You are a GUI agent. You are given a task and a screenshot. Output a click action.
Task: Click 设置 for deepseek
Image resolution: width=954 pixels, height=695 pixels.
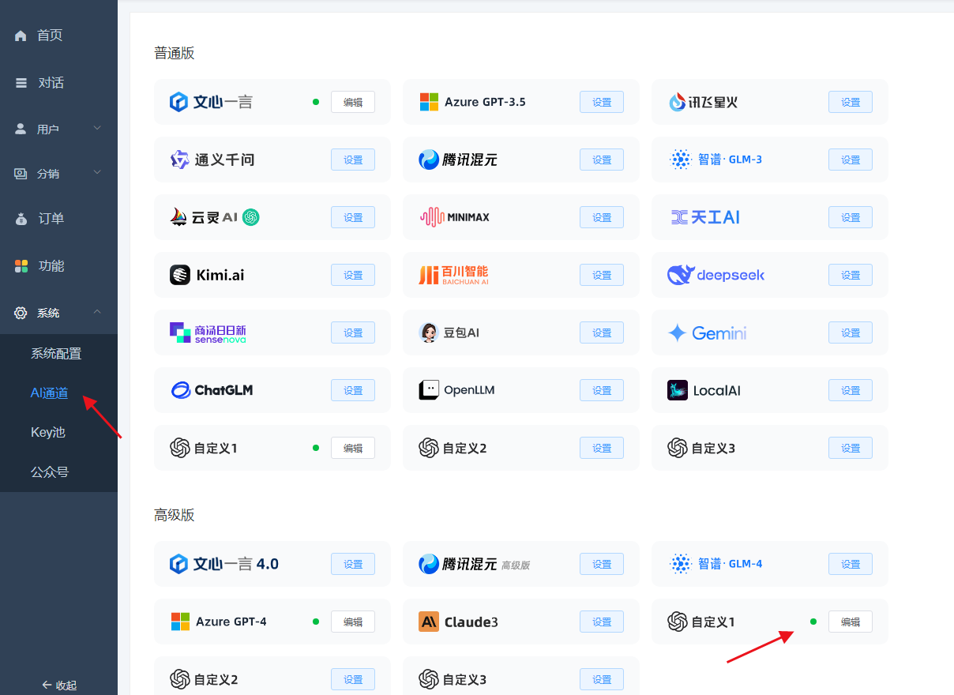[851, 275]
